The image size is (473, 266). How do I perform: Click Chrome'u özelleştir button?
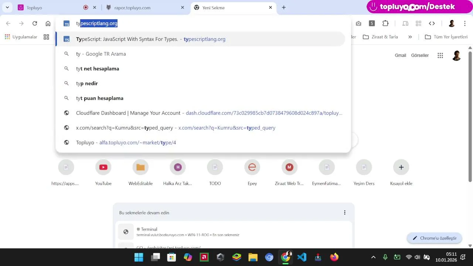[435, 238]
